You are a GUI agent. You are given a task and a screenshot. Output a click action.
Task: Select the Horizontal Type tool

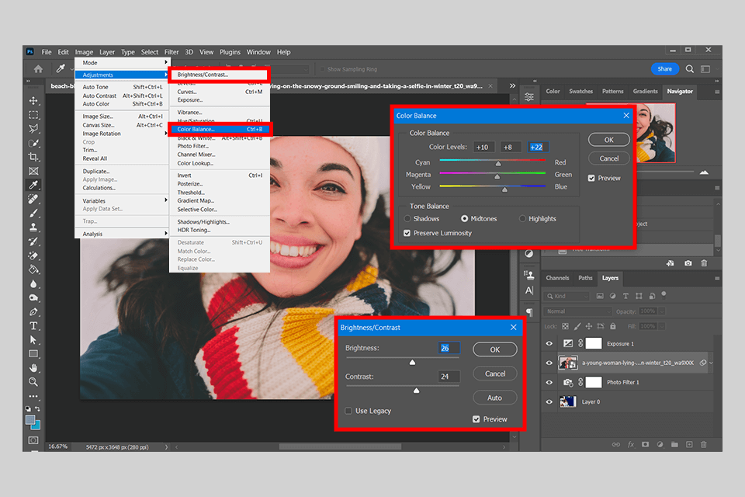pos(33,326)
